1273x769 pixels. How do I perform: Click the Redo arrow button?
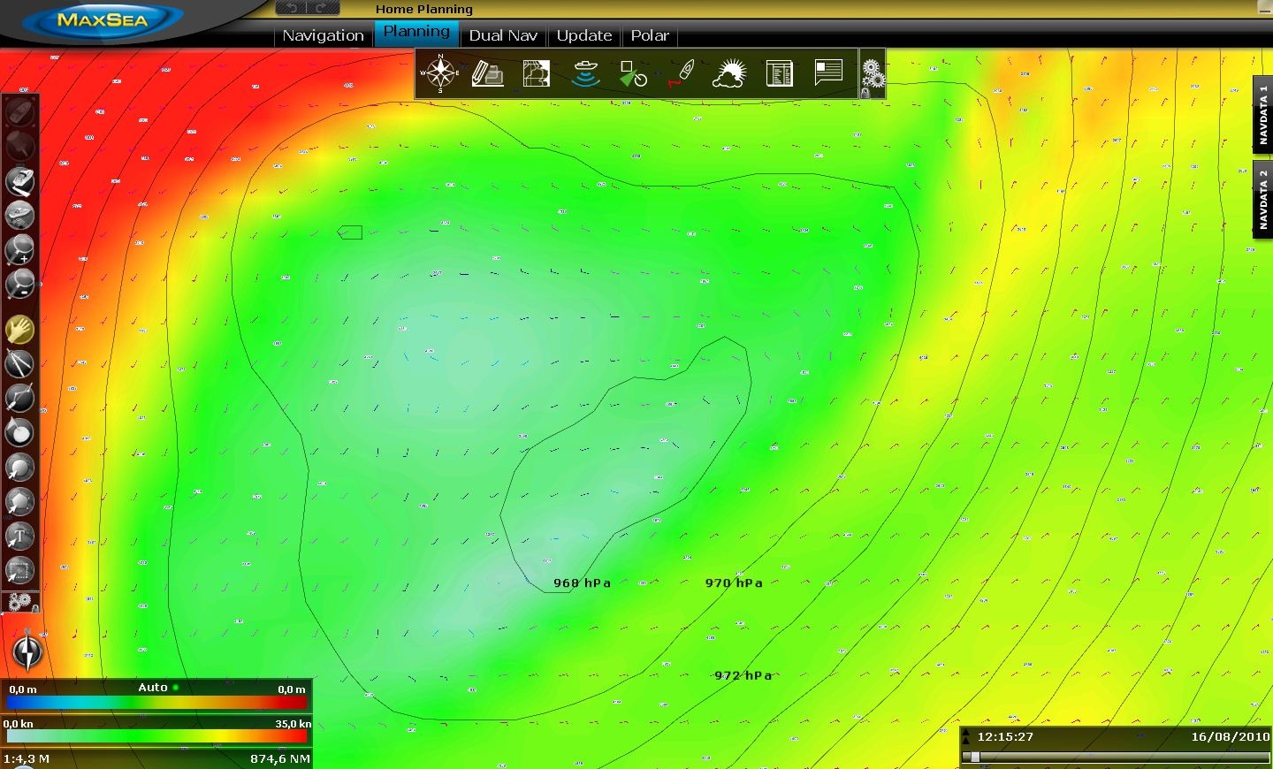323,8
